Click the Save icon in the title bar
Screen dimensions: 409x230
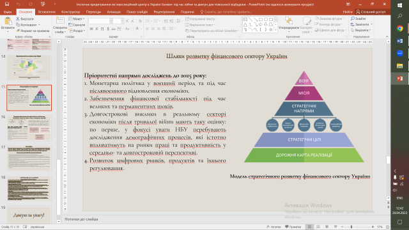tap(7, 4)
